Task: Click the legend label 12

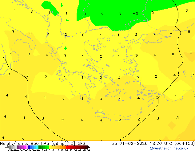Action: point(58,150)
